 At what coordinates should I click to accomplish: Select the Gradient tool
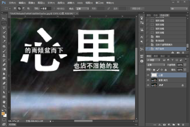pos(4,69)
